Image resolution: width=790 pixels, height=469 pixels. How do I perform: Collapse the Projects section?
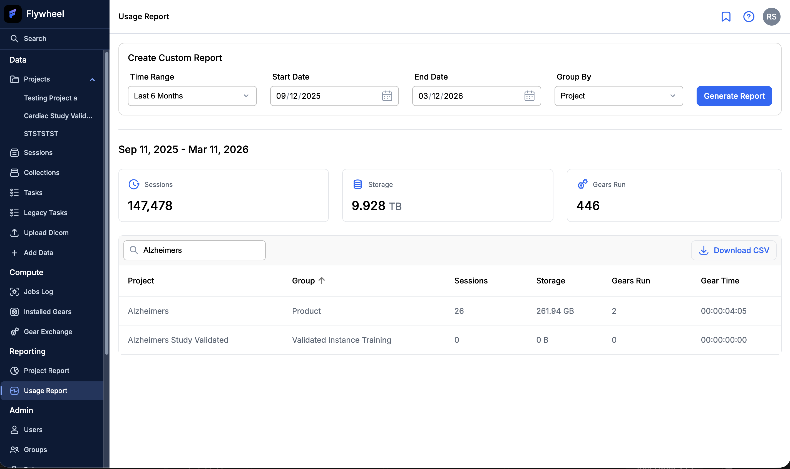[92, 79]
